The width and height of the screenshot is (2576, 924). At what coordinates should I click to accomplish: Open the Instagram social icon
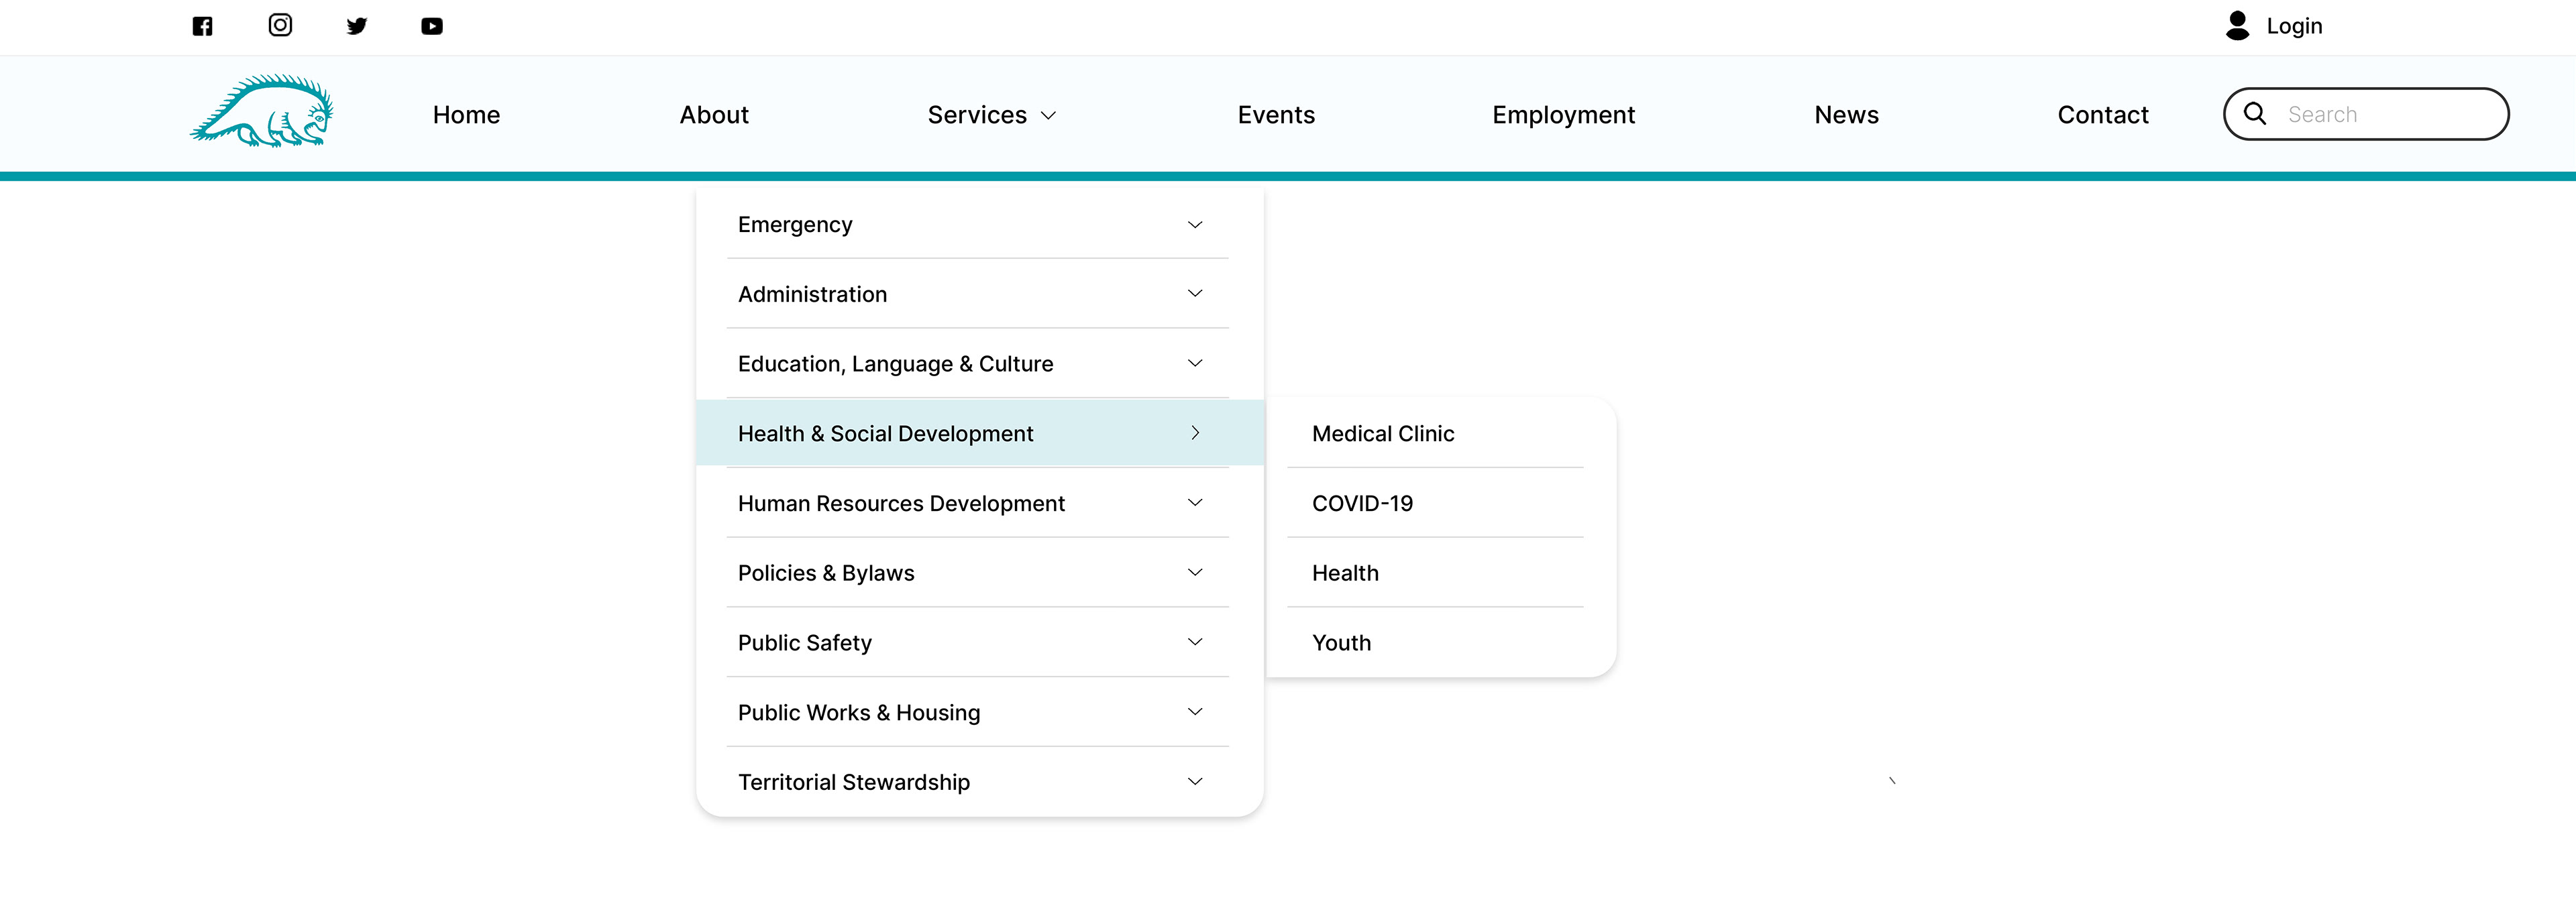(x=280, y=25)
